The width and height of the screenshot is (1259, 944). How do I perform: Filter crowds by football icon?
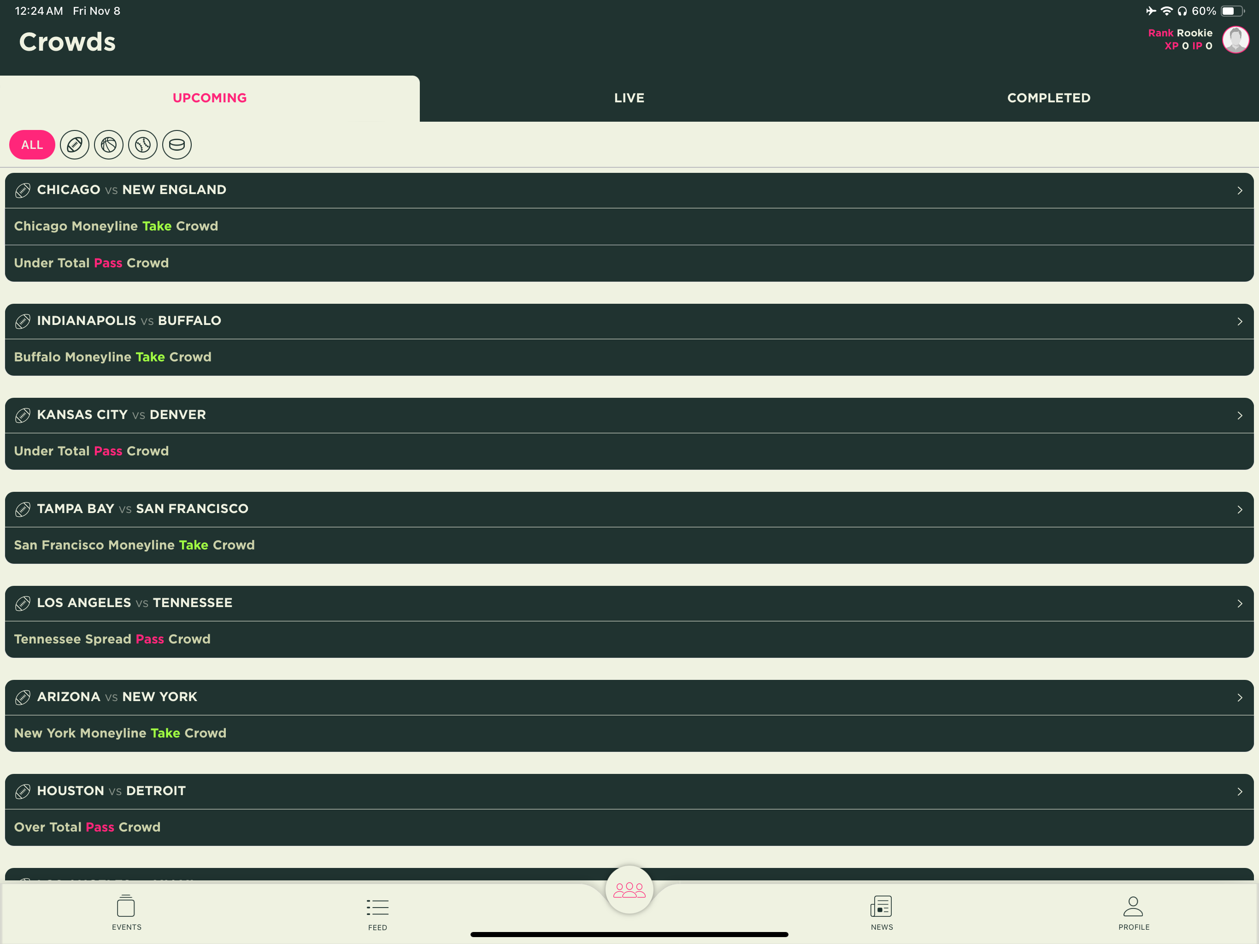coord(75,145)
